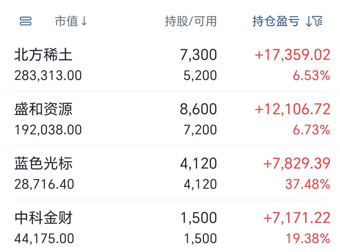
Task: Click the 市值 down arrow
Action: pos(84,22)
